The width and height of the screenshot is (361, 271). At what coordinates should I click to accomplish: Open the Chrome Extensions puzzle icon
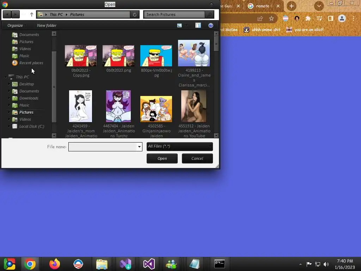tap(308, 18)
